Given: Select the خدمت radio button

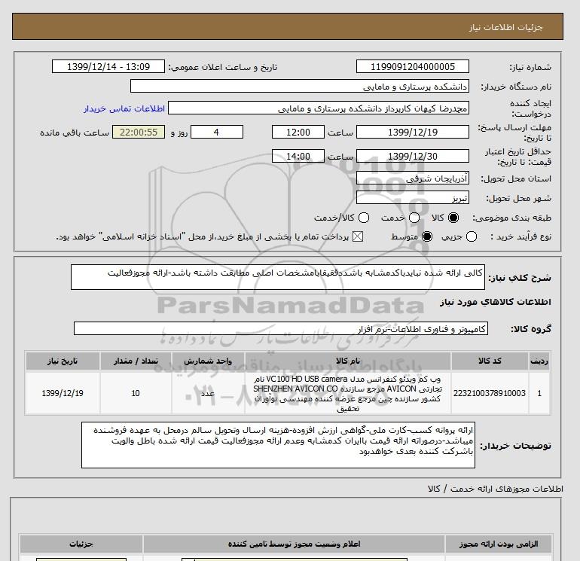Looking at the screenshot, I should pos(414,218).
